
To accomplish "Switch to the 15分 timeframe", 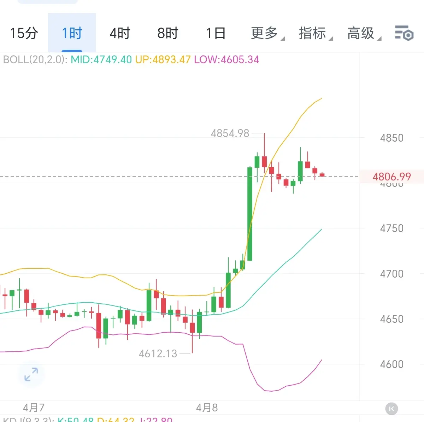I will point(24,33).
